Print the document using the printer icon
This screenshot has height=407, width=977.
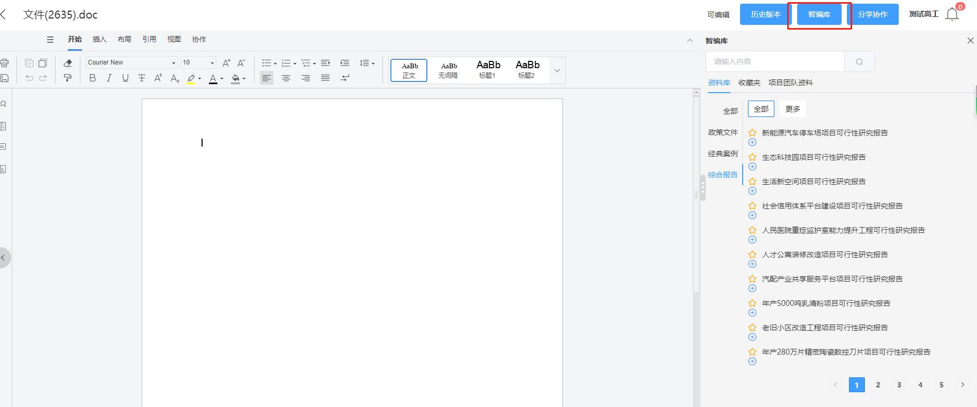[x=4, y=63]
